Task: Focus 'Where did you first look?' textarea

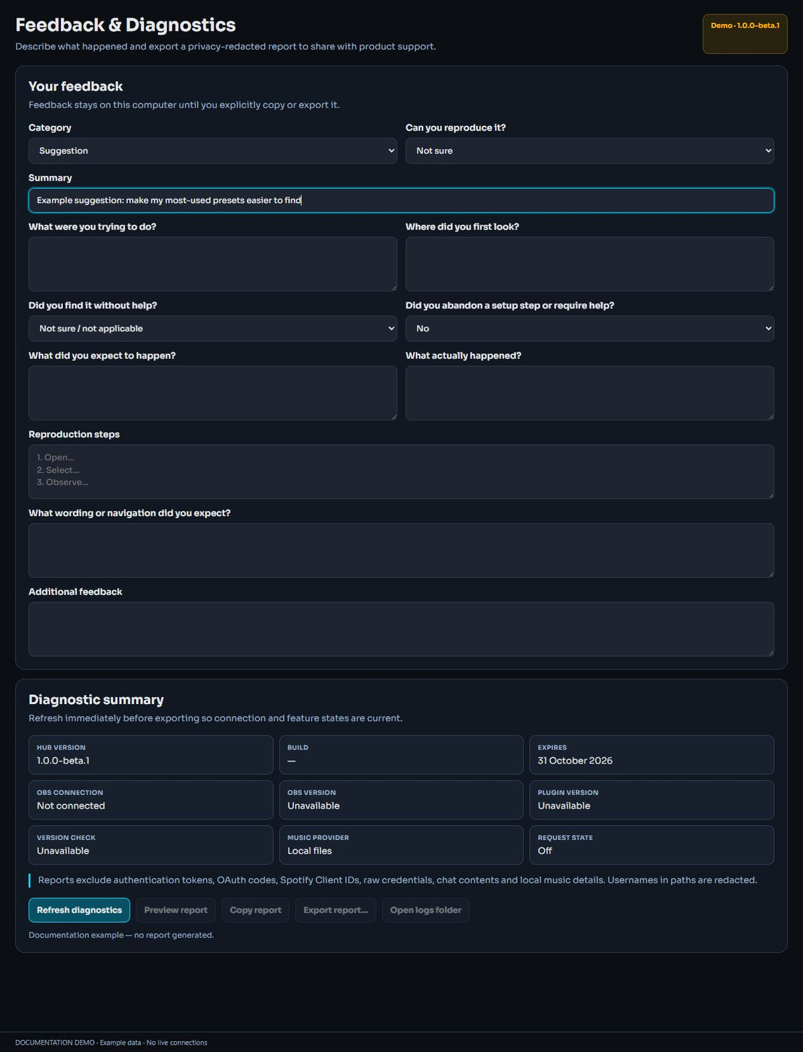Action: point(590,264)
